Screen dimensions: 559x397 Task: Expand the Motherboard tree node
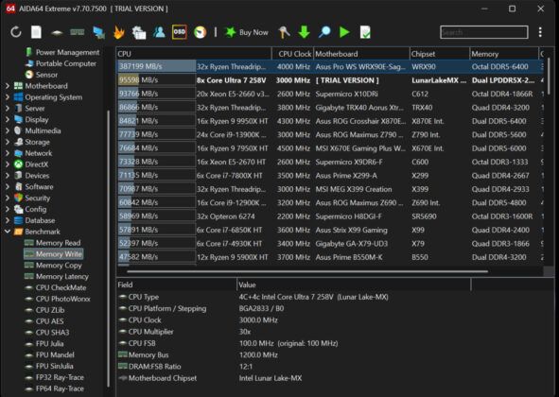coord(8,86)
